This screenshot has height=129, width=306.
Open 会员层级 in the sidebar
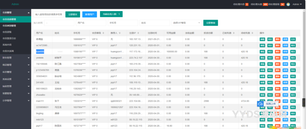[x=15, y=32]
